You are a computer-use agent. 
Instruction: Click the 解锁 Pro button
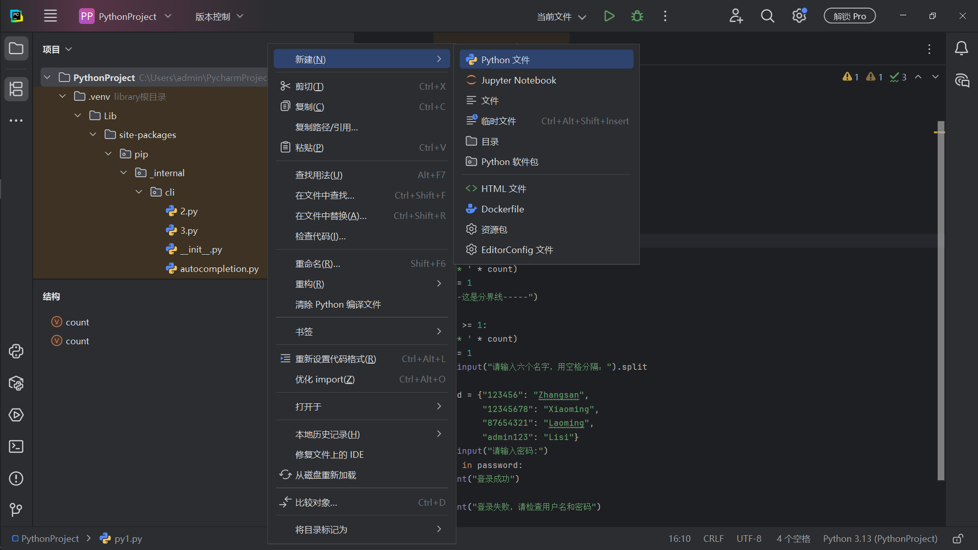(x=849, y=15)
